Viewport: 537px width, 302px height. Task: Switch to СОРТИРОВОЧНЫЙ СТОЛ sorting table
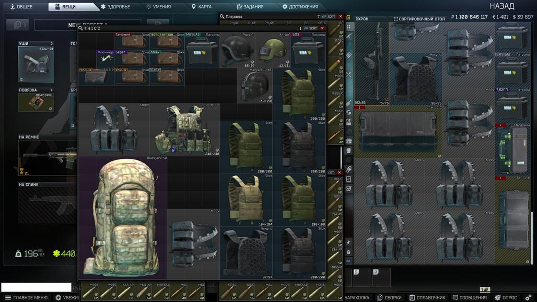click(x=419, y=19)
